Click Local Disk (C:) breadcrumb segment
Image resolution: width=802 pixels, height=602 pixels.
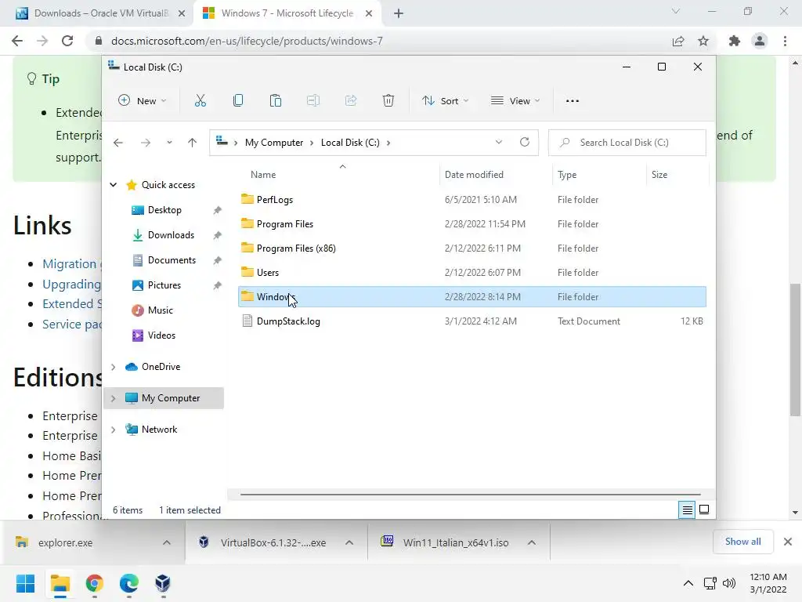coord(350,143)
